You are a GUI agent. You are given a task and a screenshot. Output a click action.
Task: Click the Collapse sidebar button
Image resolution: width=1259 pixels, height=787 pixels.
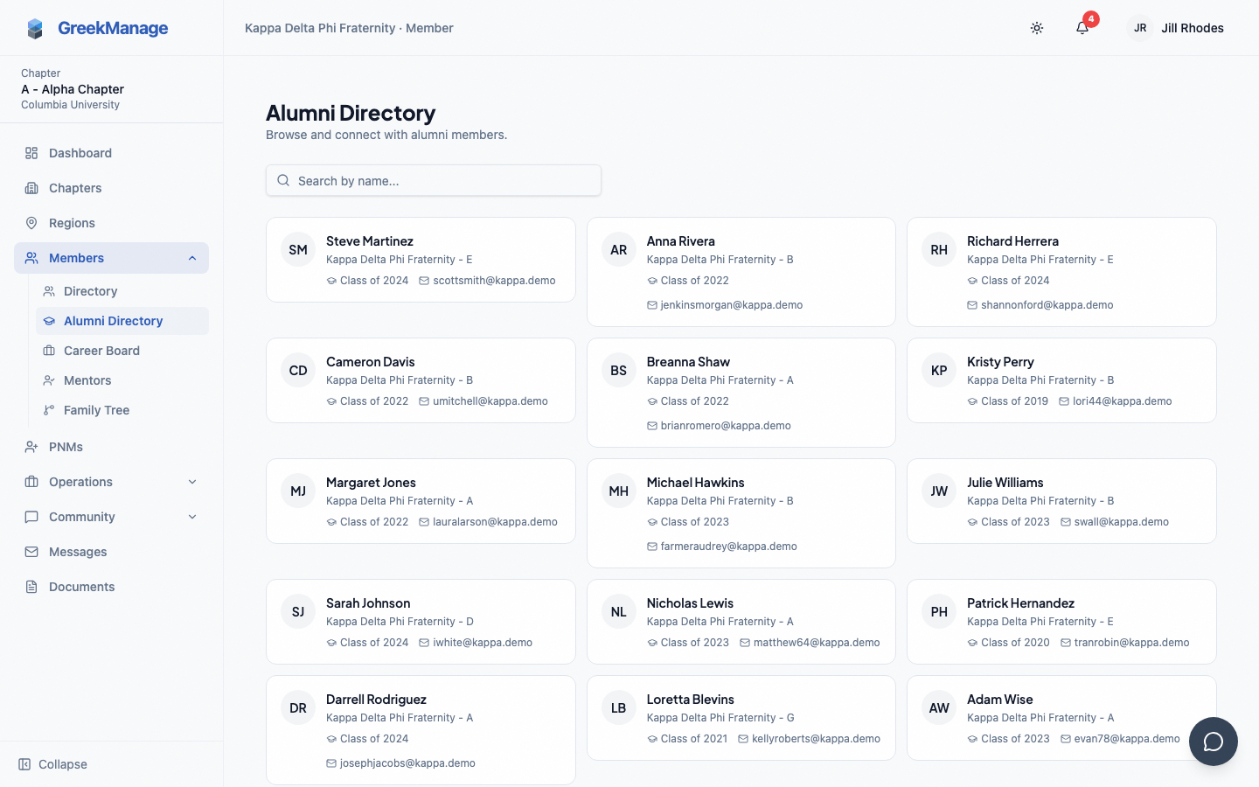click(52, 764)
